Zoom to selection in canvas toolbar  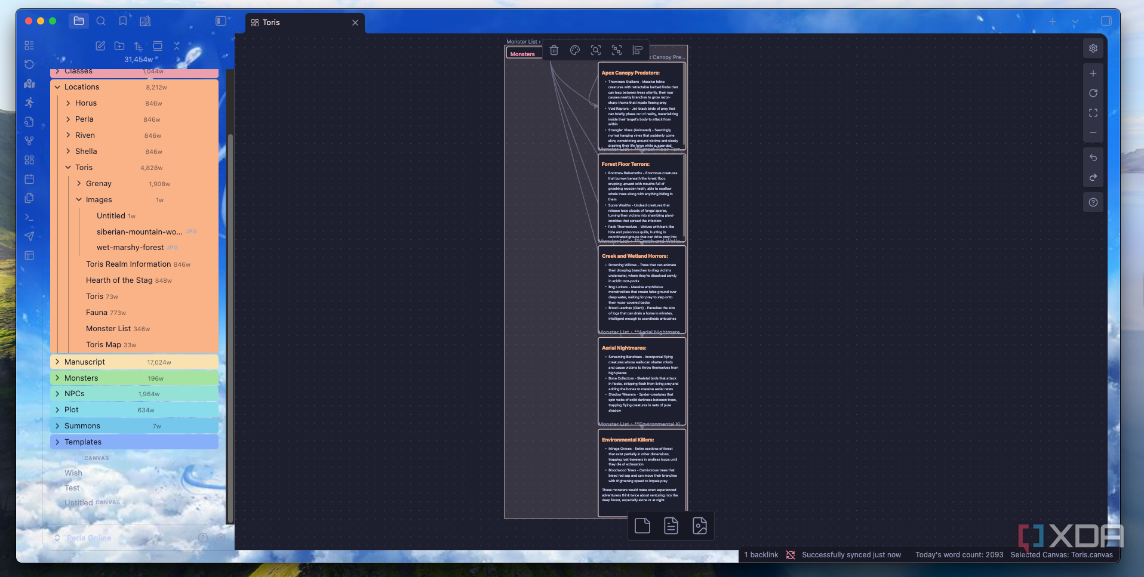(x=596, y=51)
